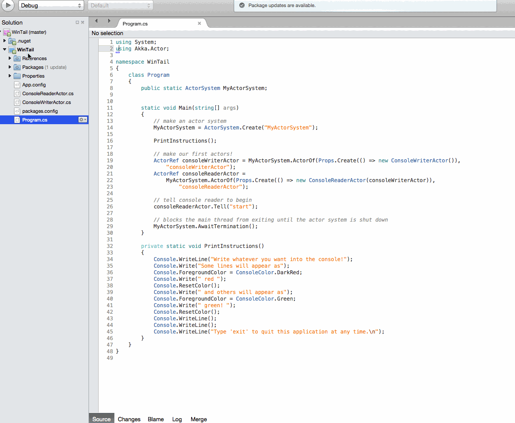Viewport: 515px width, 423px height.
Task: Collapse the WinTail project node
Action: pyautogui.click(x=5, y=50)
